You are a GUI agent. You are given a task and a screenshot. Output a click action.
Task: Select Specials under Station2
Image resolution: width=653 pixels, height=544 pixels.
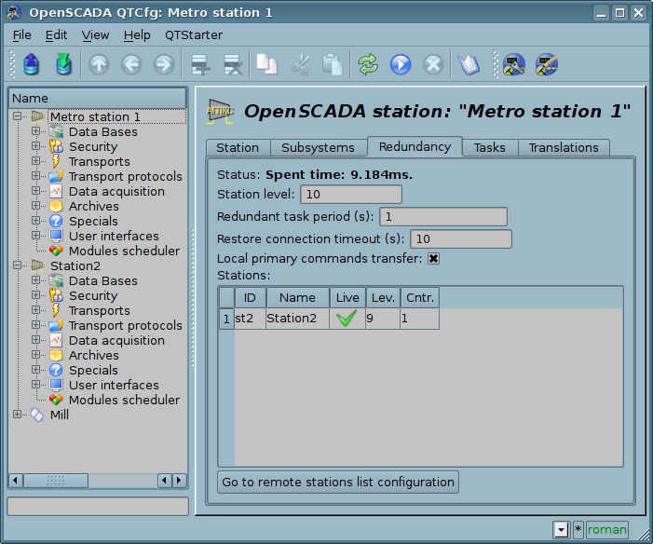(x=93, y=370)
